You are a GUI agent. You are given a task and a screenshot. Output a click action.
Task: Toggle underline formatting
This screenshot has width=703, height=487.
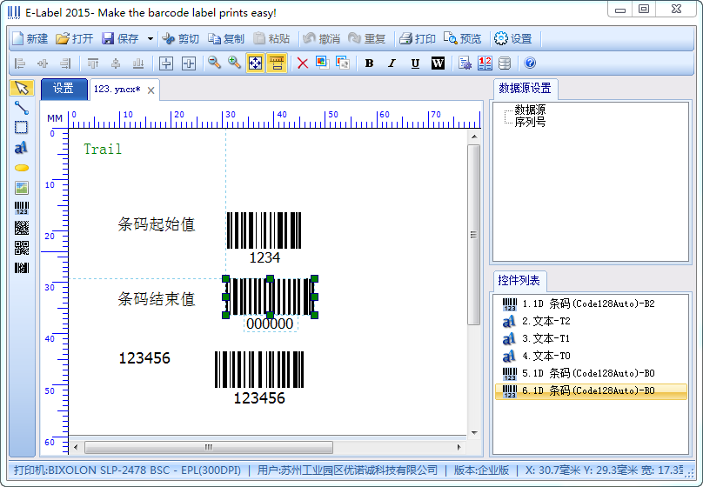point(415,63)
